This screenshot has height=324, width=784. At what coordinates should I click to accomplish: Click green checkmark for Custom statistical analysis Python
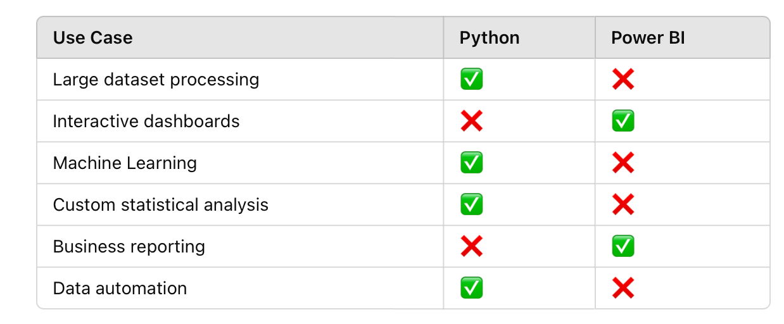(x=471, y=205)
